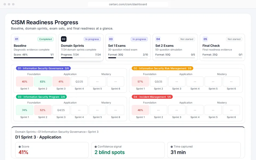Open D3 Sprint 2 tile showing 52%
256x160 pixels.
tap(43, 110)
